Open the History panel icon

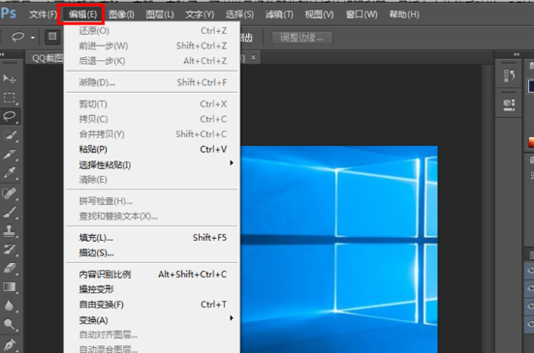pos(509,75)
